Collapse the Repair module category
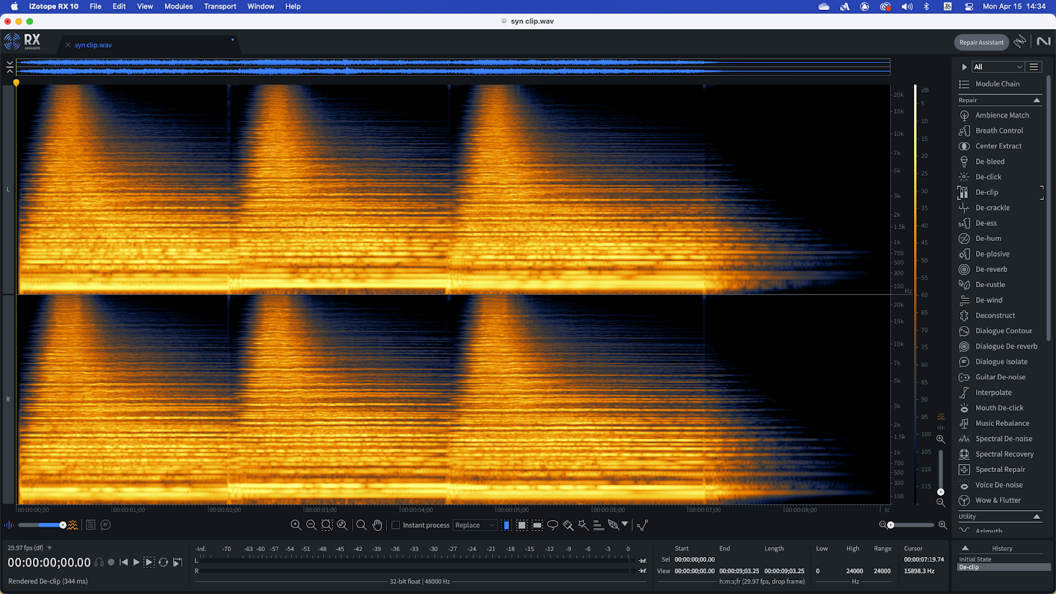 pos(1036,100)
